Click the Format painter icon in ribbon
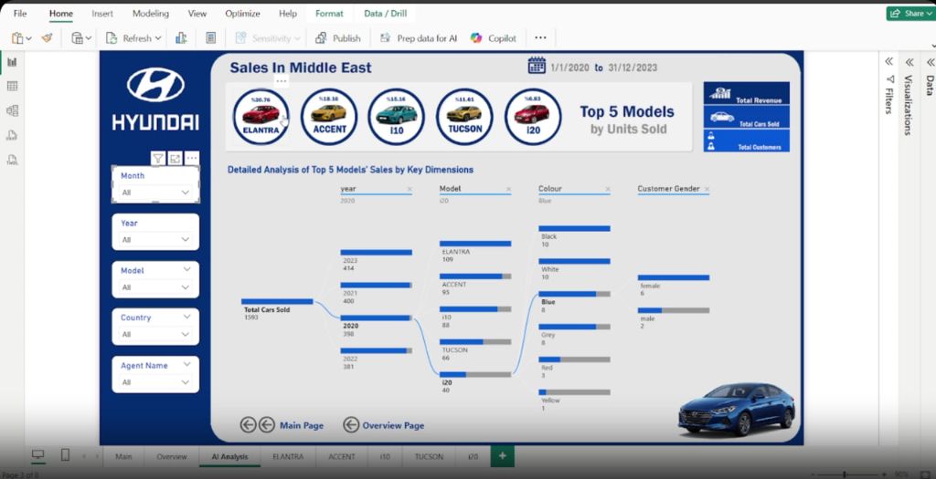This screenshot has height=479, width=936. tap(47, 38)
